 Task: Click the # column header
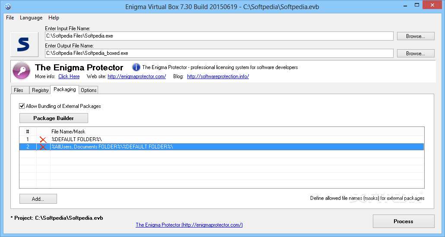[28, 132]
